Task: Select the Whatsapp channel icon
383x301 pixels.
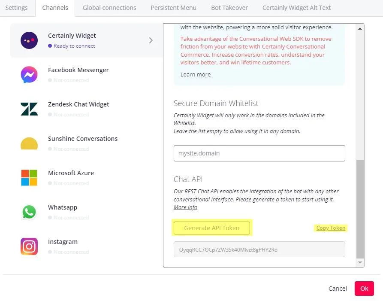Action: (29, 212)
